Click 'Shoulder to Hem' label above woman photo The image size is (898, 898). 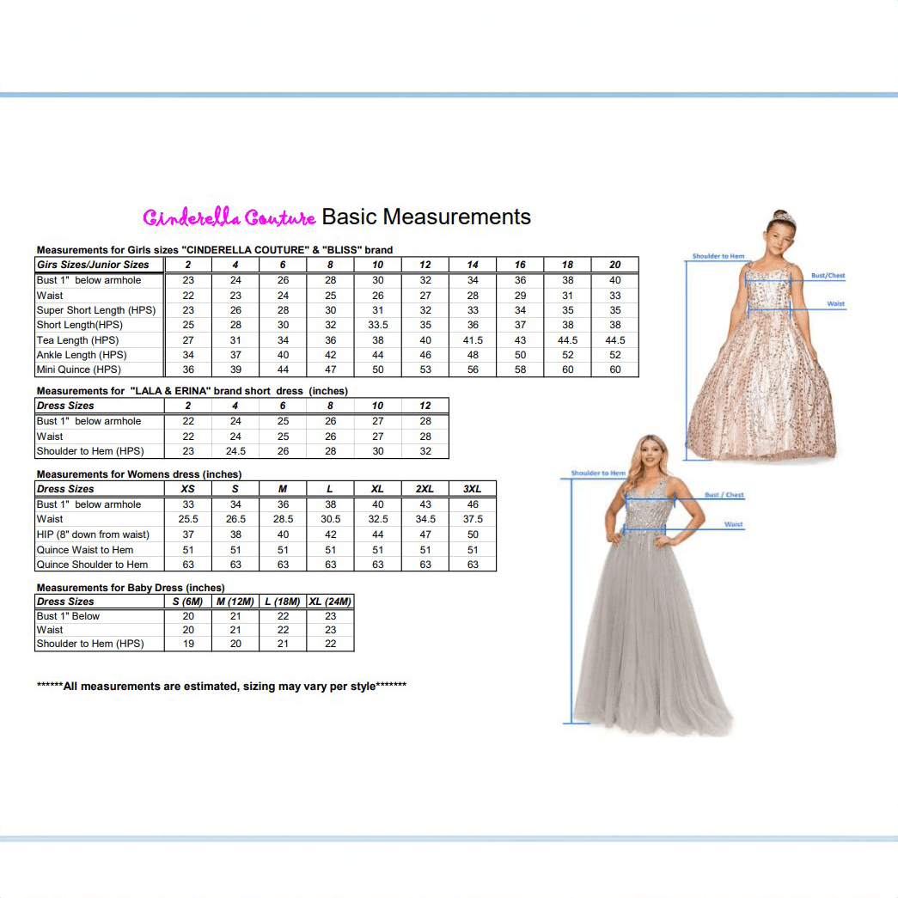point(598,473)
